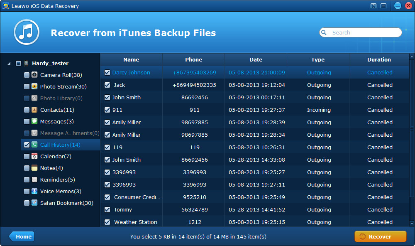Click the Photo Library icon
The width and height of the screenshot is (415, 246).
(x=34, y=98)
